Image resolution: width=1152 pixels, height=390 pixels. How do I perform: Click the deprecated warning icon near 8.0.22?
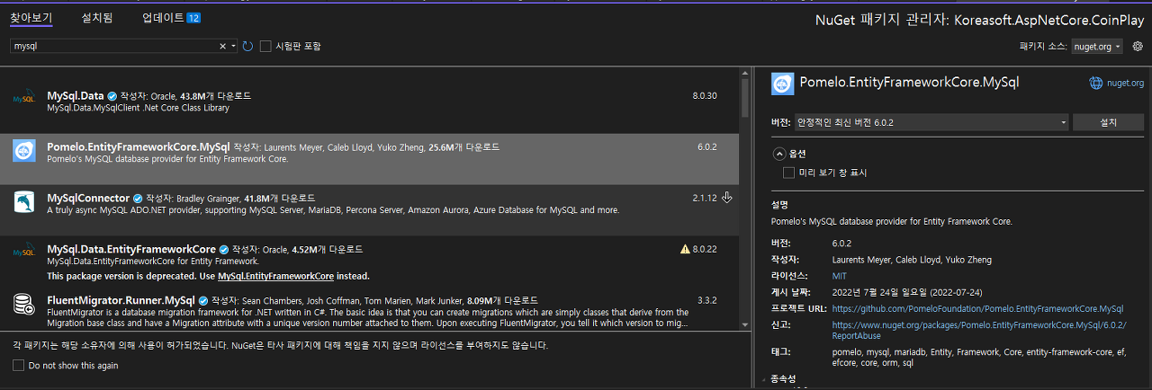685,249
